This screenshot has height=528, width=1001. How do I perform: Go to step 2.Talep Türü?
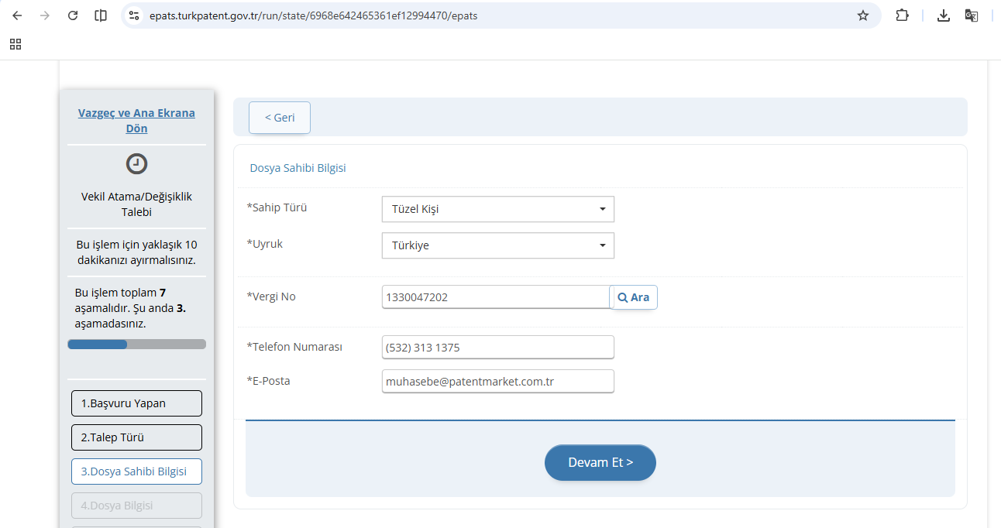(136, 437)
